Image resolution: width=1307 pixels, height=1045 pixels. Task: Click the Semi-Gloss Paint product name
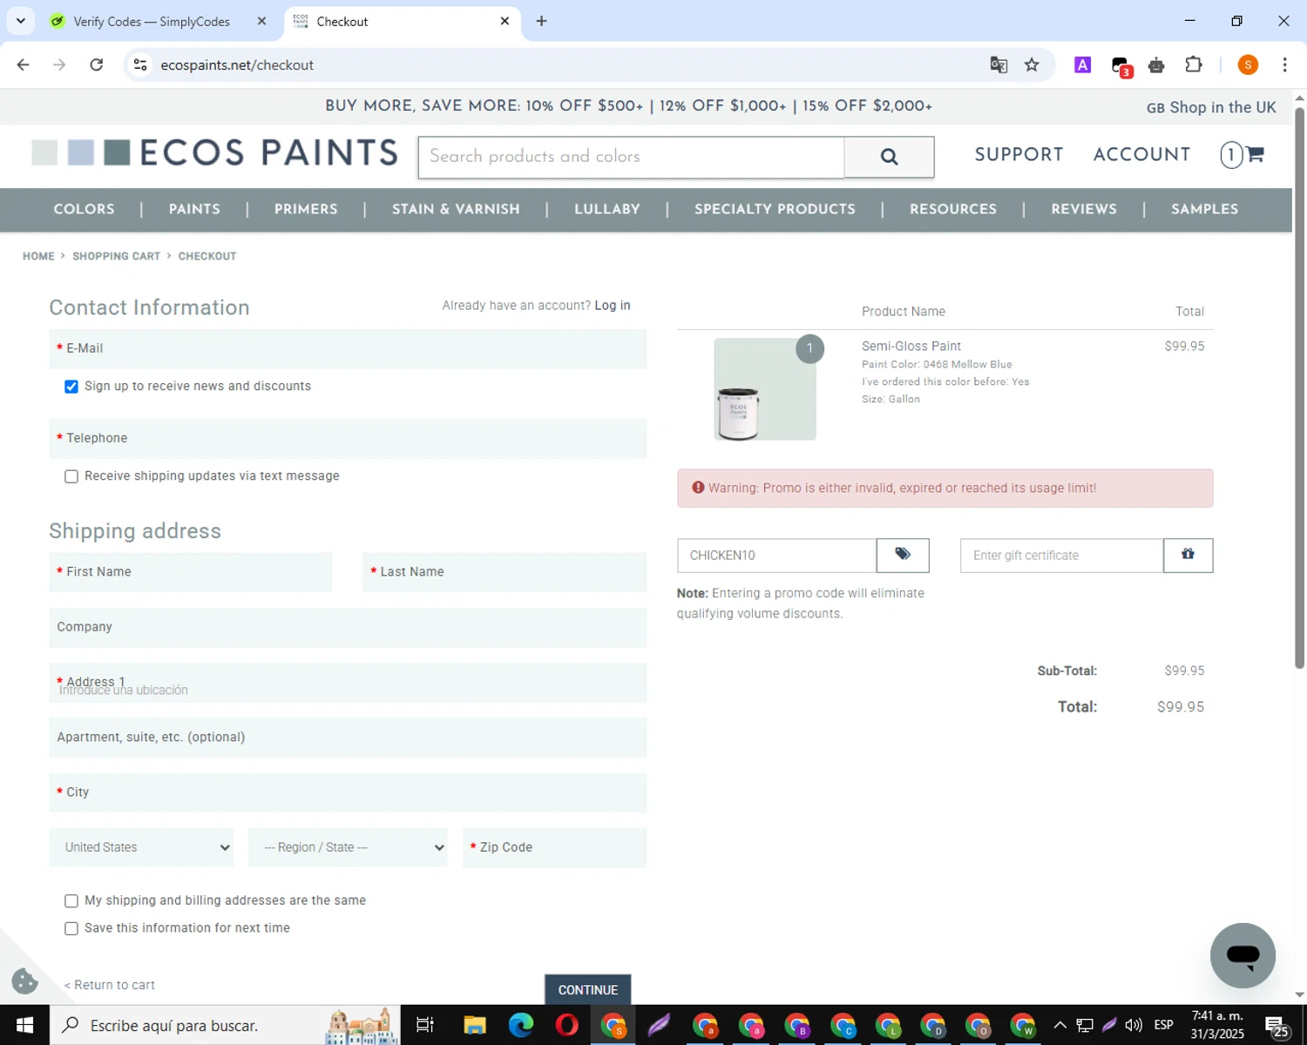[x=911, y=347]
